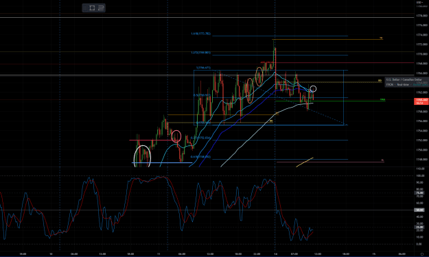This screenshot has width=429, height=257.
Task: Click the 07:00 label on the time axis
Action: click(294, 254)
